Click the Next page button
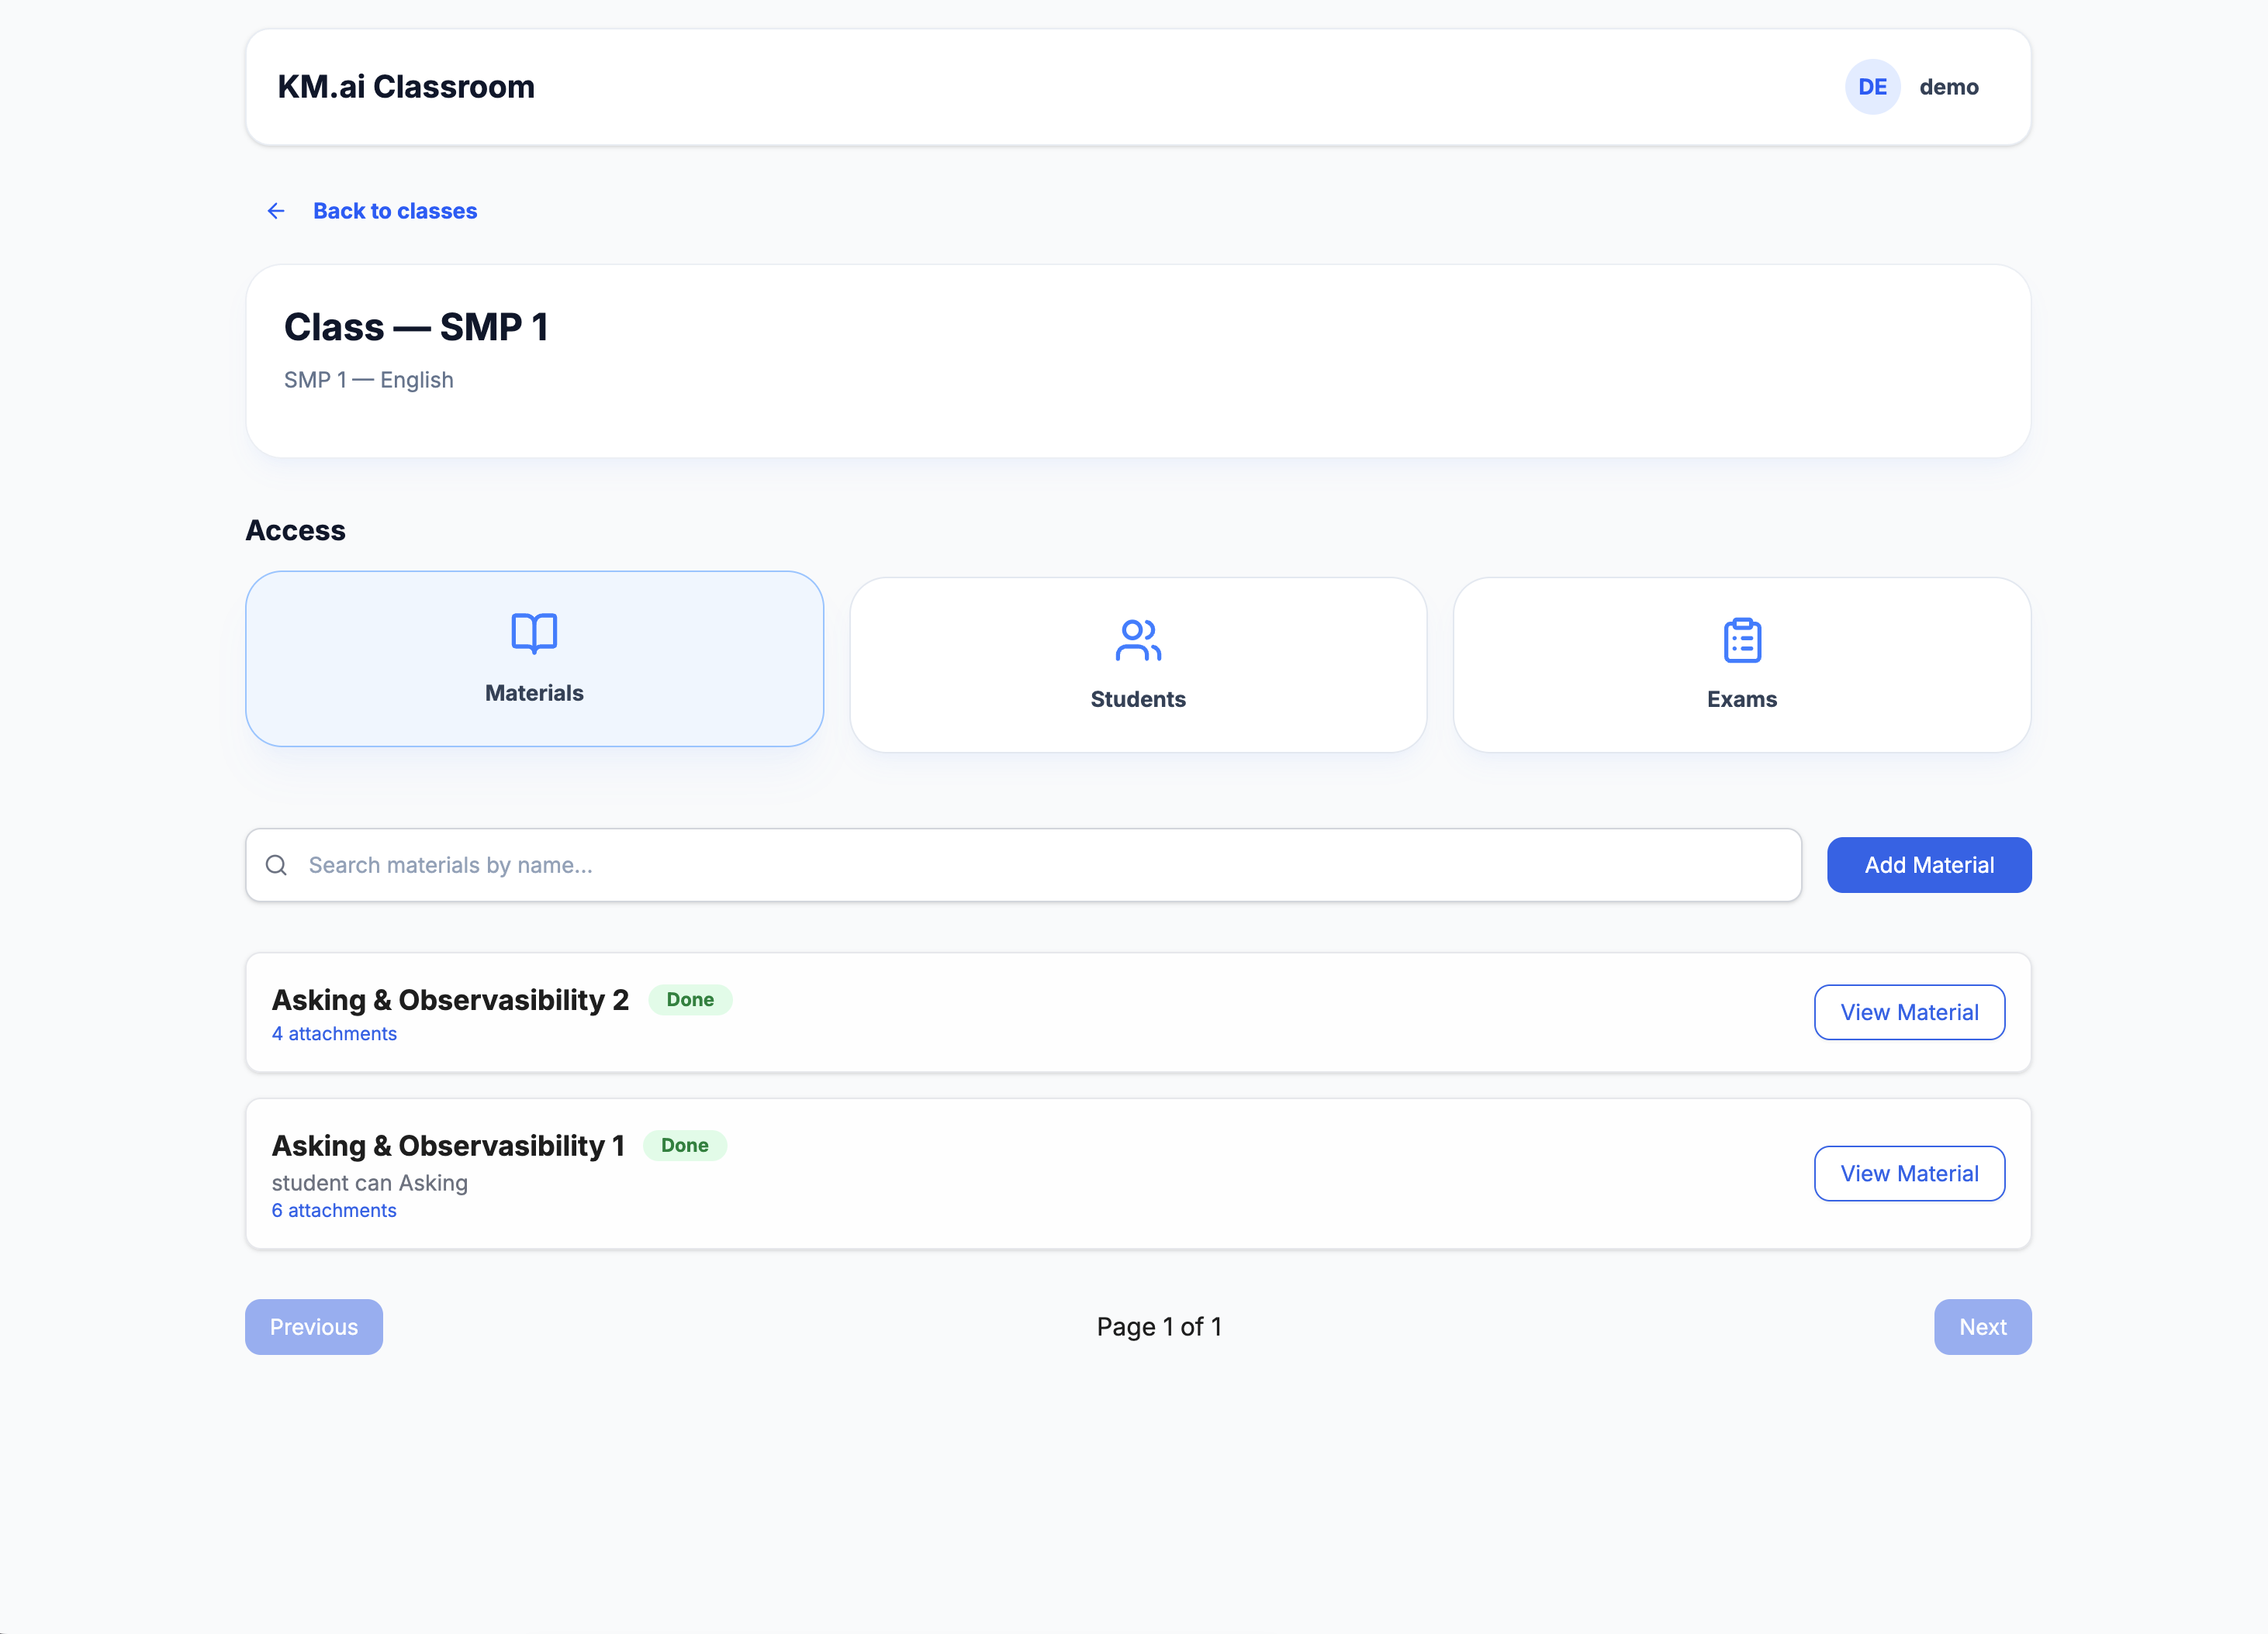Screen dimensions: 2268x1634 pos(1982,1326)
